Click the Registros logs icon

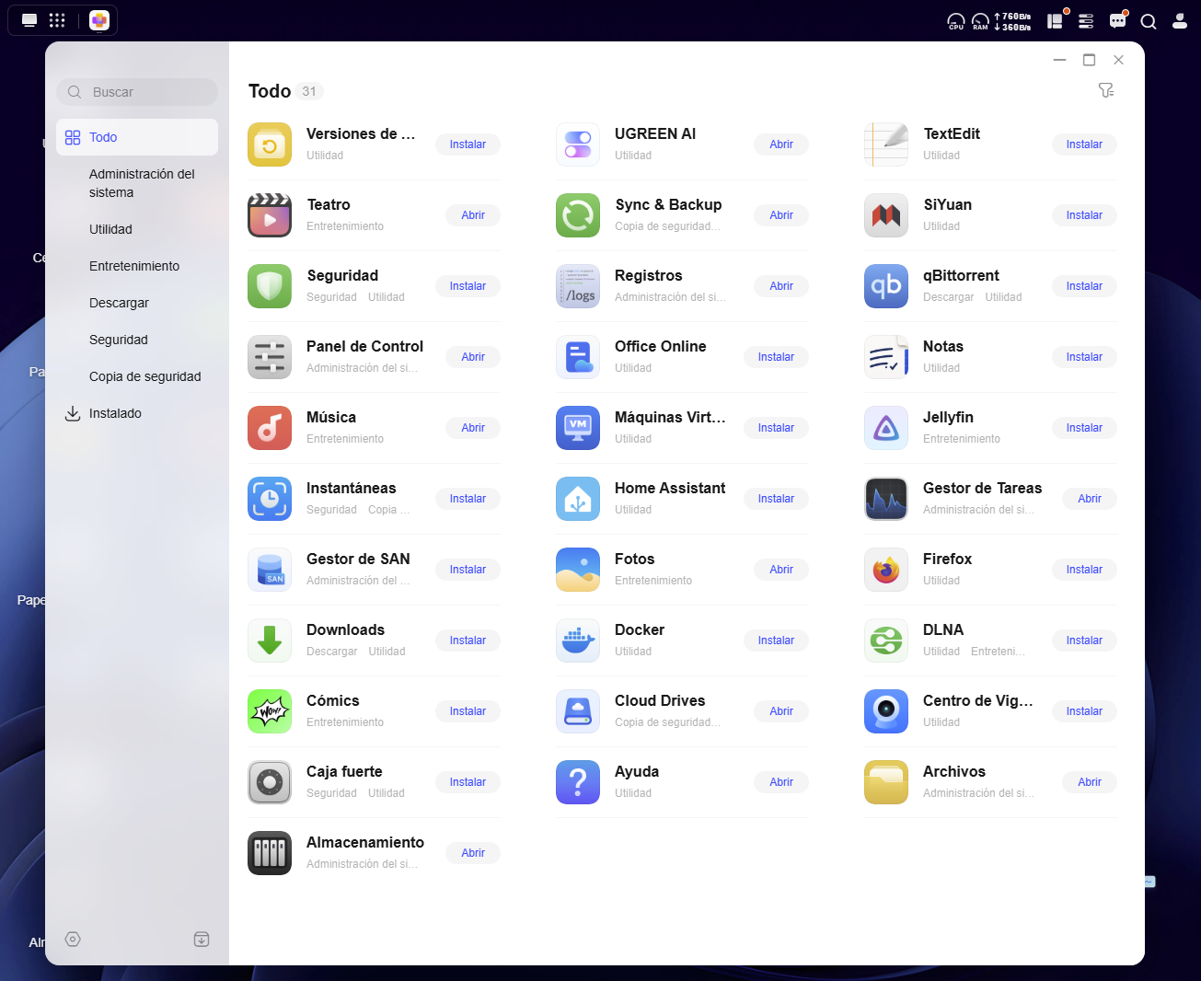(578, 286)
